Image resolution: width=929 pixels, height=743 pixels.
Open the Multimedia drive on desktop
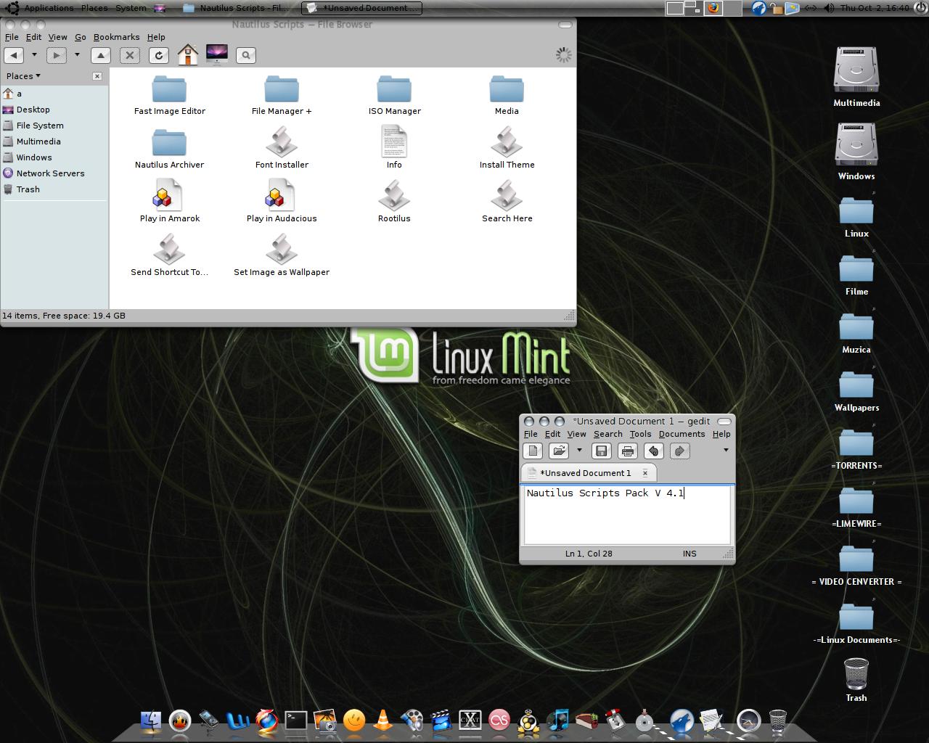(856, 77)
